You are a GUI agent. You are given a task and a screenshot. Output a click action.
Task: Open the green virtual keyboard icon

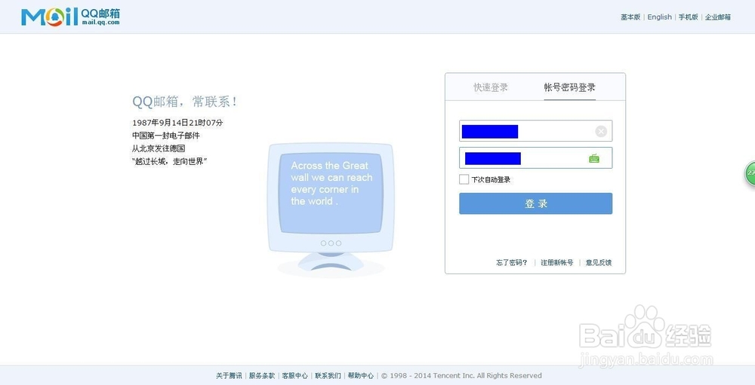[594, 158]
